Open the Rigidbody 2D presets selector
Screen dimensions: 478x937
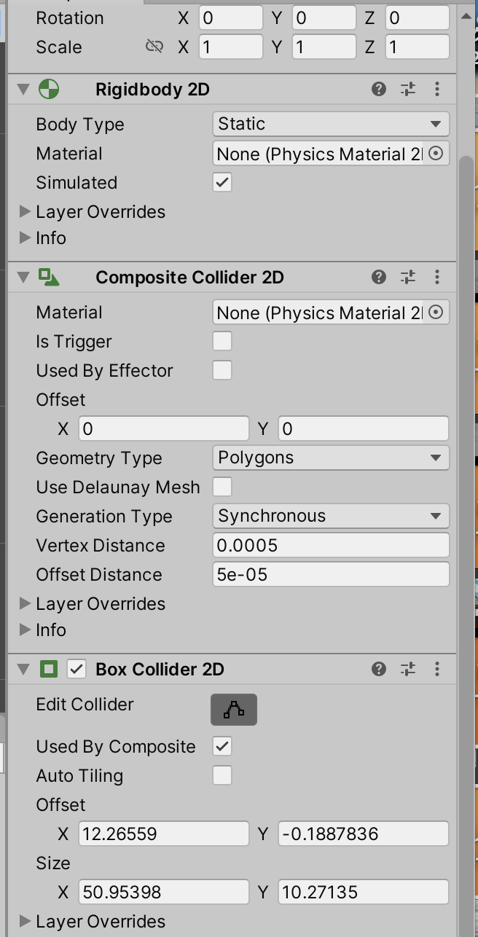click(407, 89)
